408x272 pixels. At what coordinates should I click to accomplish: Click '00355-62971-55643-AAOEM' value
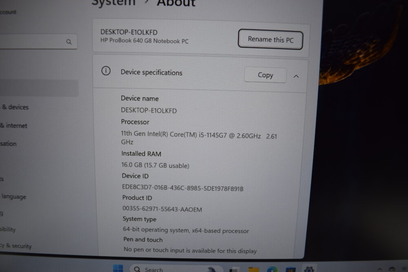tap(162, 209)
